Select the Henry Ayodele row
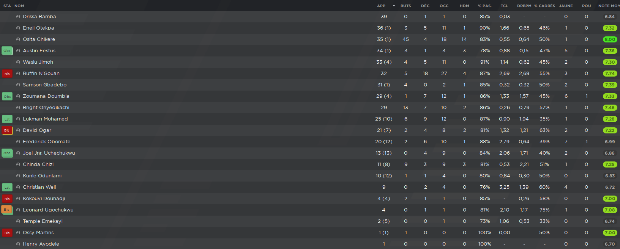620x249 pixels. coord(310,244)
